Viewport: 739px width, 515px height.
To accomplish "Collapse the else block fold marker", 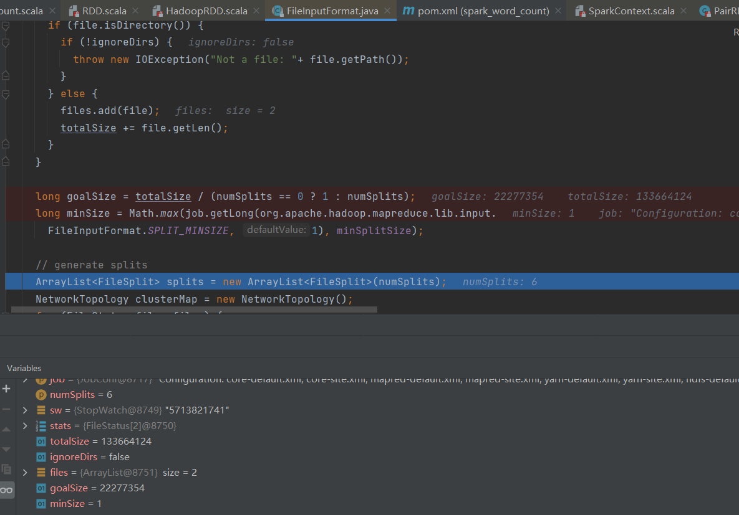I will click(x=6, y=94).
